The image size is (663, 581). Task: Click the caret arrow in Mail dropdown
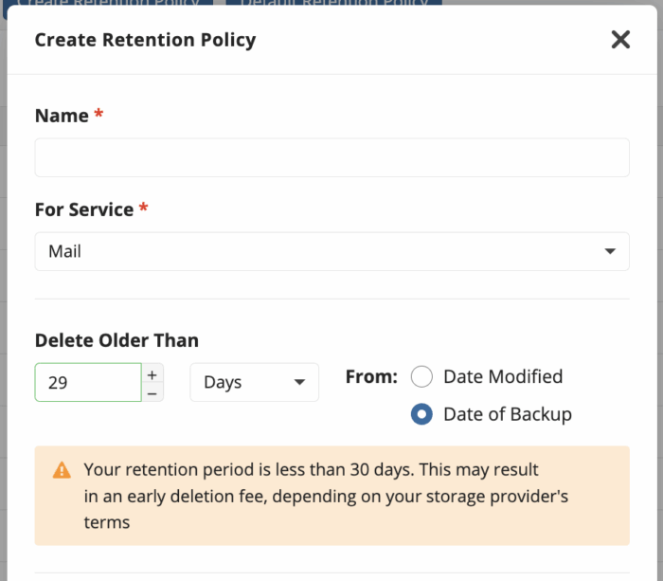610,251
